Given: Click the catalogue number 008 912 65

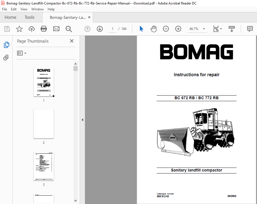Looking at the screenshot, I should coord(163,196).
